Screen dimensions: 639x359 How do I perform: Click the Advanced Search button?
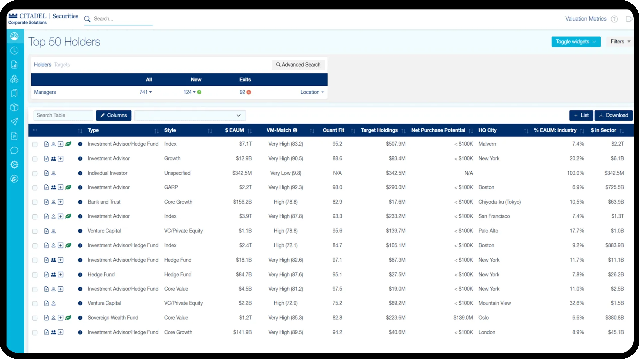point(298,65)
